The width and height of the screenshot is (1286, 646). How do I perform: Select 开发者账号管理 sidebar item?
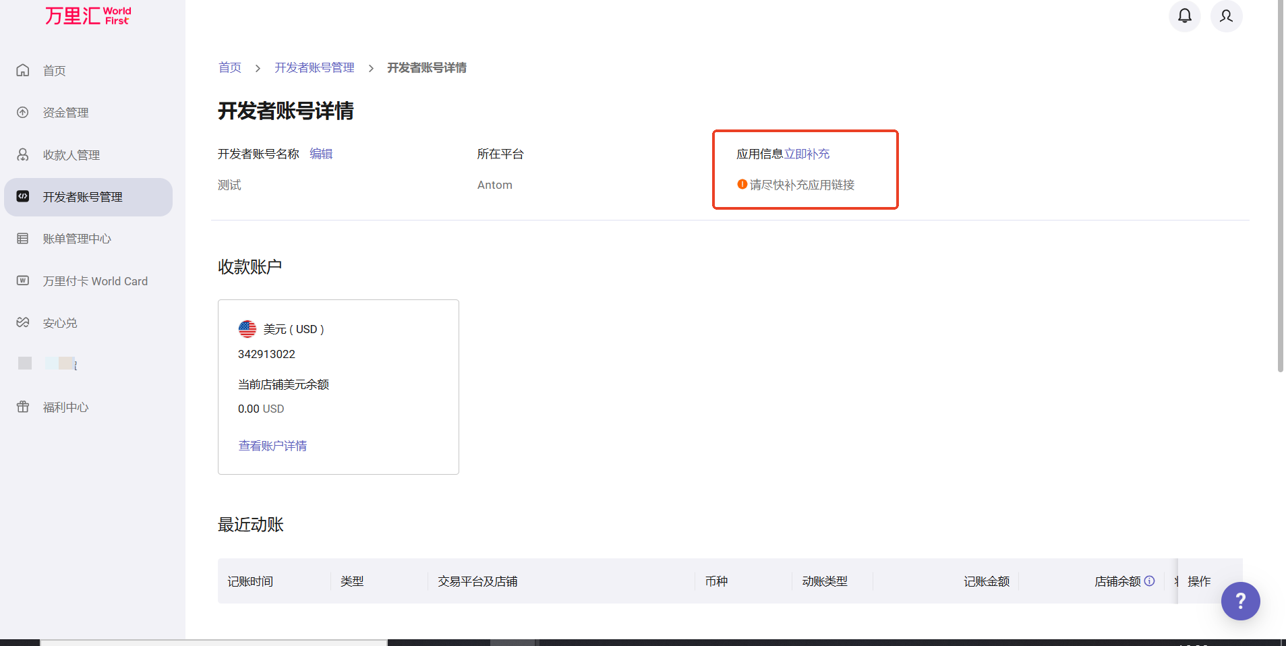pos(82,197)
